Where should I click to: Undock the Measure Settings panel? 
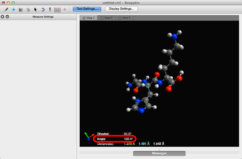7,17
